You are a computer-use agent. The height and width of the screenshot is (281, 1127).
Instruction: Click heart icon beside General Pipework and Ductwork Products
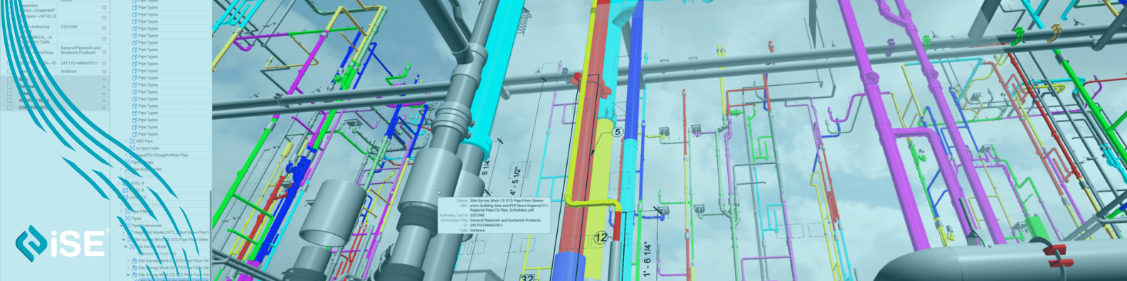(x=104, y=52)
